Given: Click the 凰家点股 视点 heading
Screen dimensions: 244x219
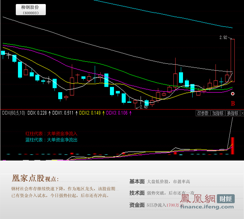Looking at the screenshot, I should click(x=35, y=178).
